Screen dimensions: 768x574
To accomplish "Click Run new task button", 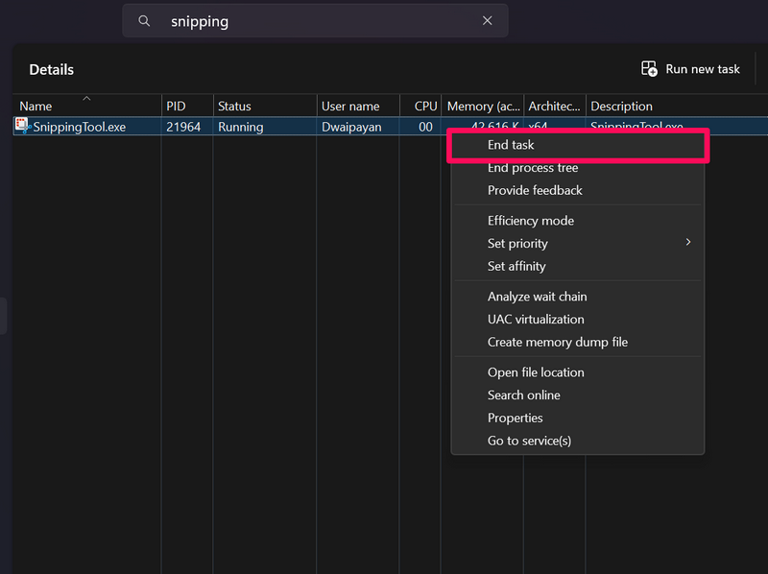I will pyautogui.click(x=690, y=69).
